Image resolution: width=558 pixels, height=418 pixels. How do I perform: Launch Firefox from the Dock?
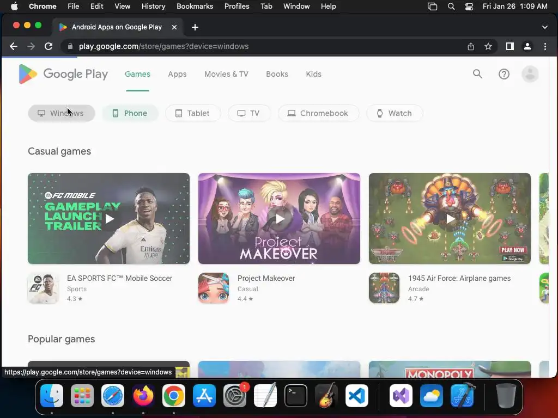pos(143,395)
